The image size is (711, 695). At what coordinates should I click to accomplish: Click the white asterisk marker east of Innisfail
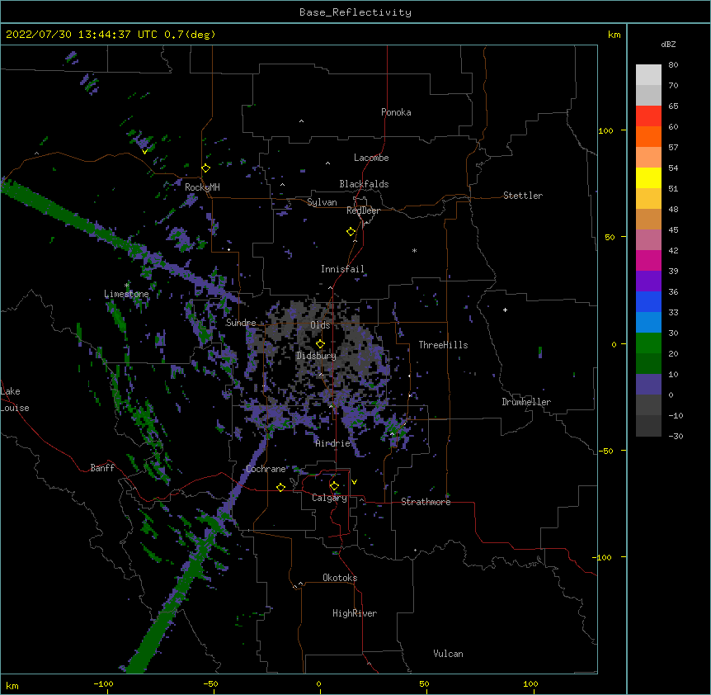tap(414, 251)
